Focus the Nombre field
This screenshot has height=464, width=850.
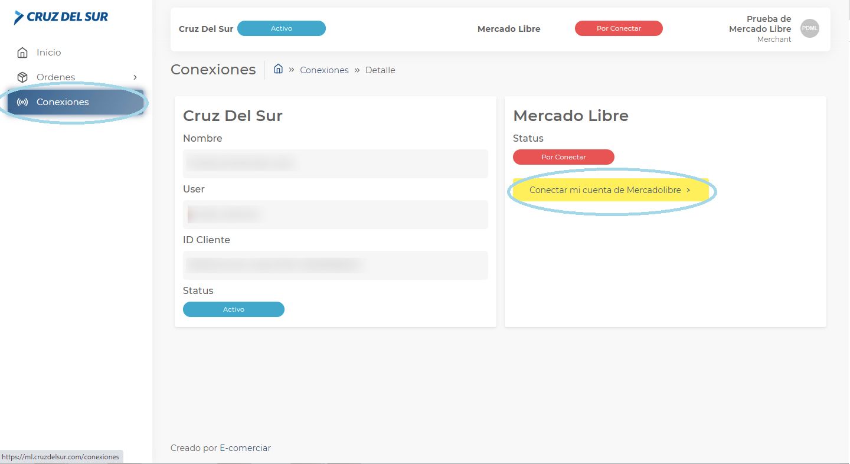coord(335,164)
